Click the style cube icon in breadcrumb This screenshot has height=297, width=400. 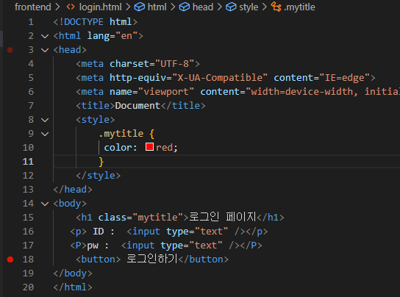[x=231, y=7]
